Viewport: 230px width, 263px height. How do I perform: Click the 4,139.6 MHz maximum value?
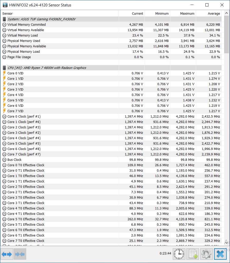185,176
